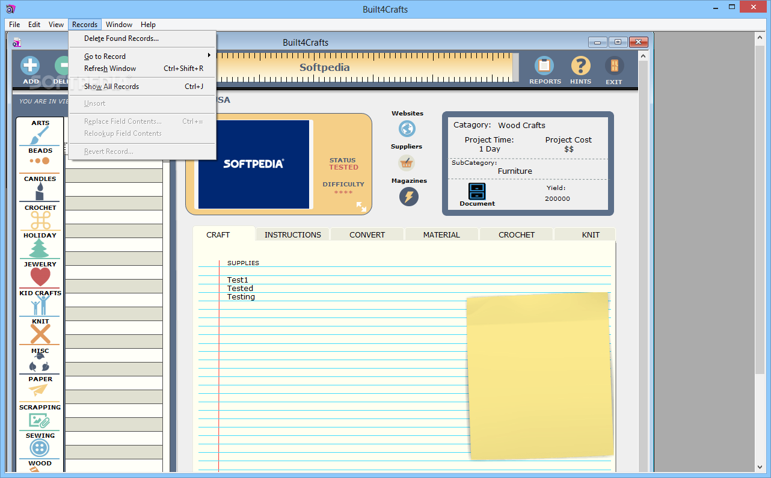Switch to the INSTRUCTIONS tab
Screen dimensions: 771x478
293,234
